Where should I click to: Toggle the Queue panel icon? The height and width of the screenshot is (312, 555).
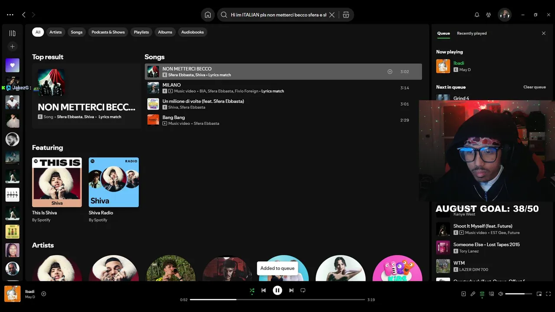(x=482, y=294)
